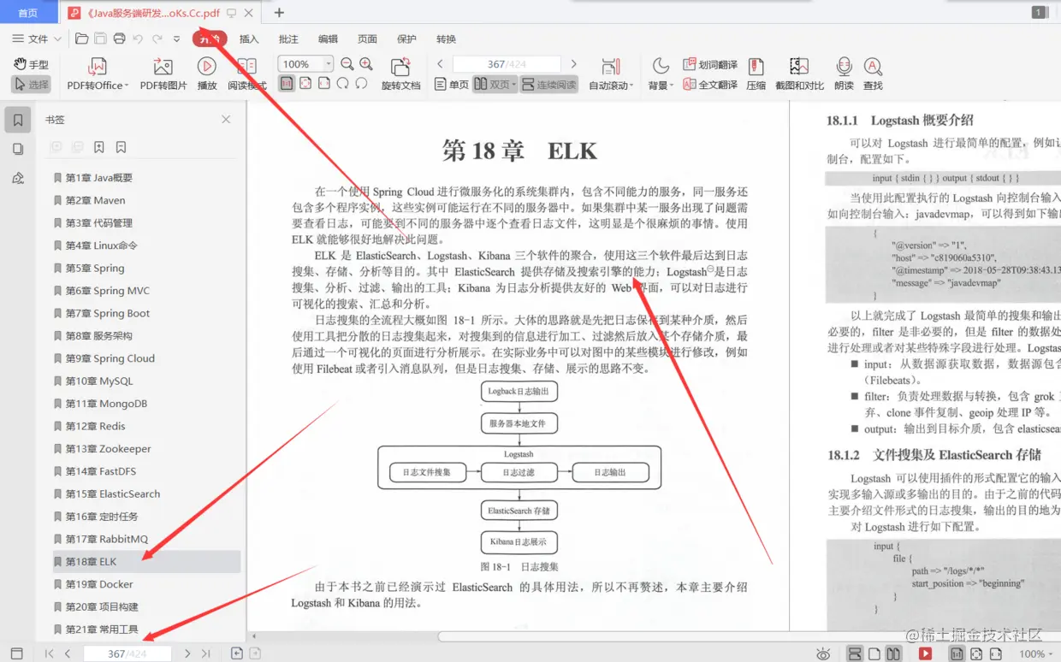1061x662 pixels.
Task: Click the 旋转文档 rotate document tool
Action: coord(400,74)
